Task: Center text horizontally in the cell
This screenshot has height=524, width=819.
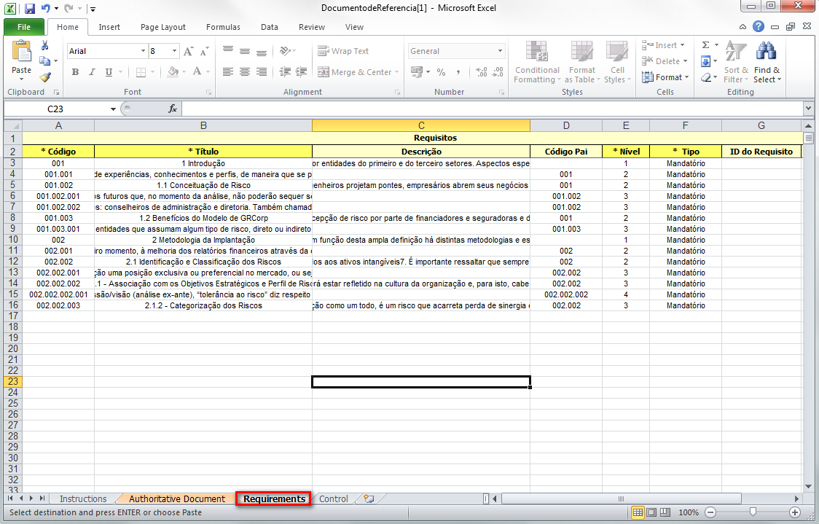Action: [x=244, y=72]
